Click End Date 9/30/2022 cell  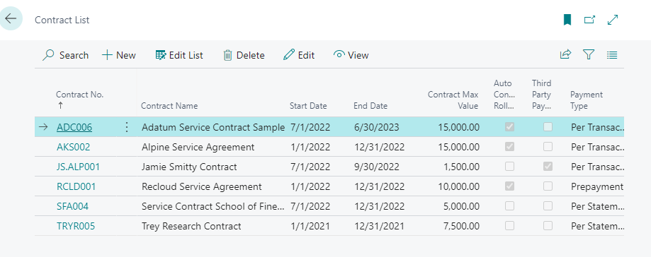[377, 167]
